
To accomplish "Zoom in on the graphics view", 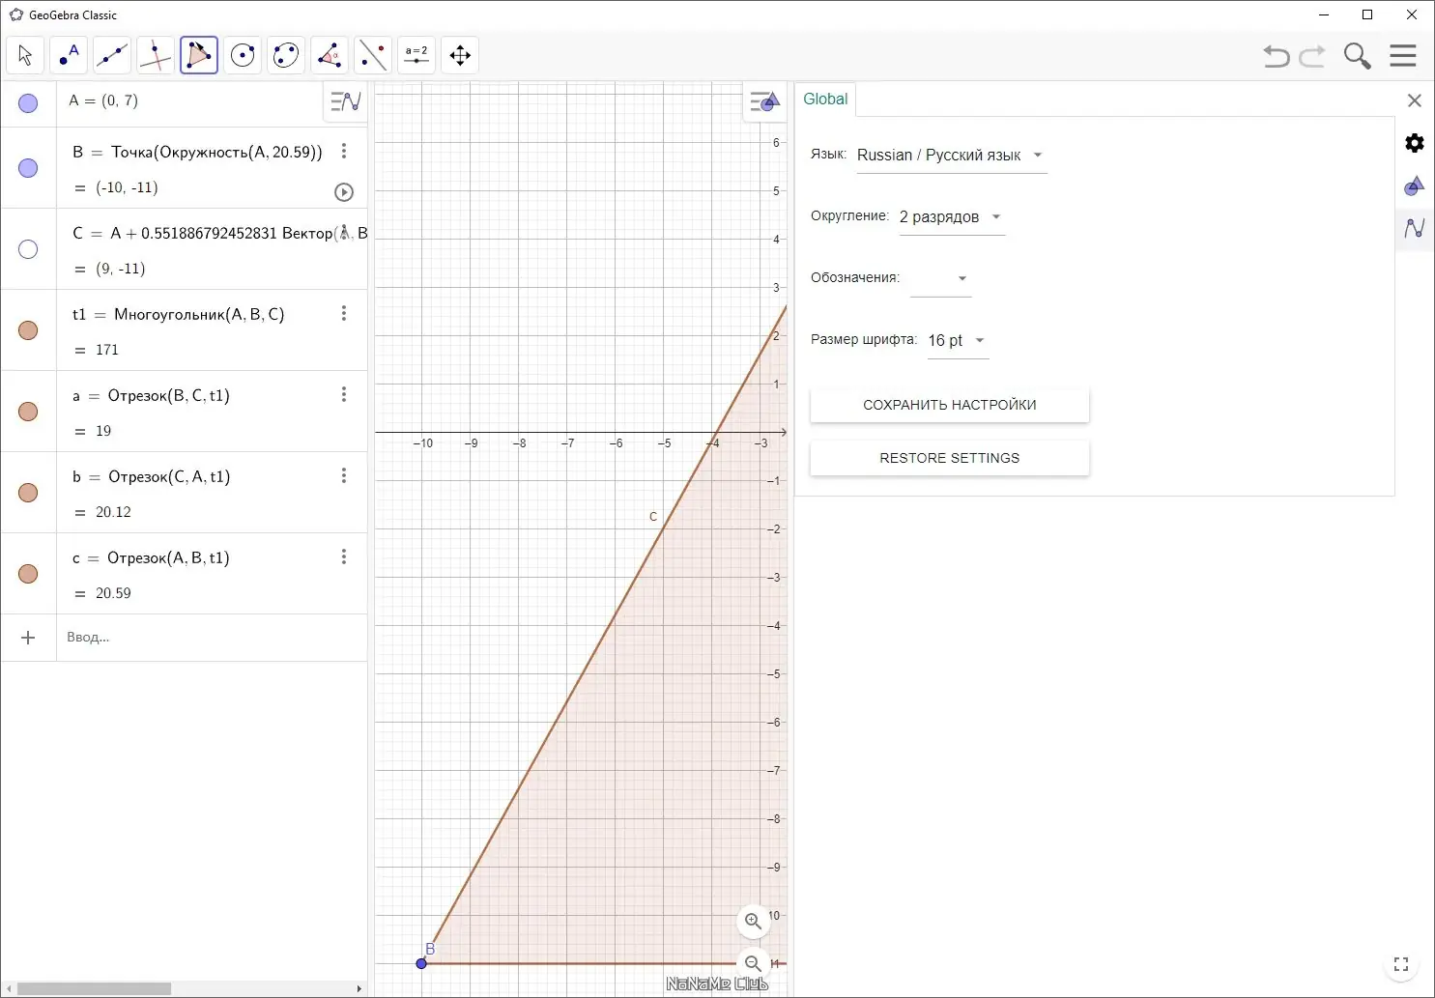I will pyautogui.click(x=754, y=921).
